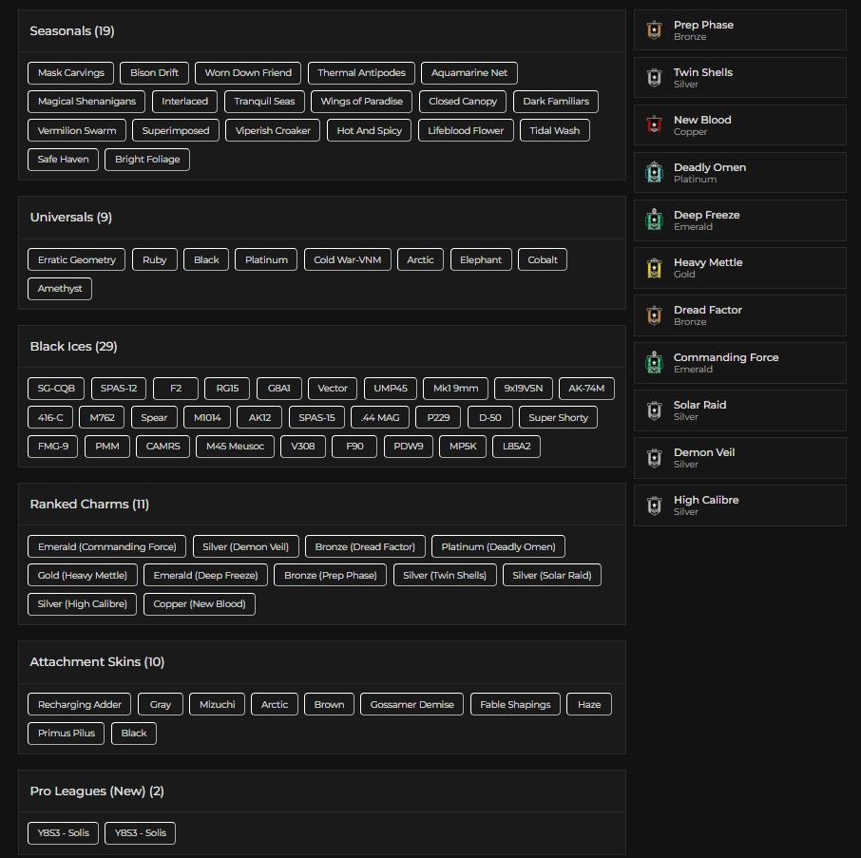Click the UMP45 Black Ice tag
Image resolution: width=861 pixels, height=858 pixels.
(x=391, y=388)
